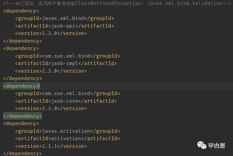The image size is (233, 156).
Task: Click the opening dependency tag above javax.xml.bind
Action: 21,11
